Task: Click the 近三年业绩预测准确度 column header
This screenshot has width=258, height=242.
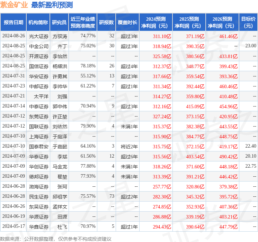Action: [x=83, y=22]
